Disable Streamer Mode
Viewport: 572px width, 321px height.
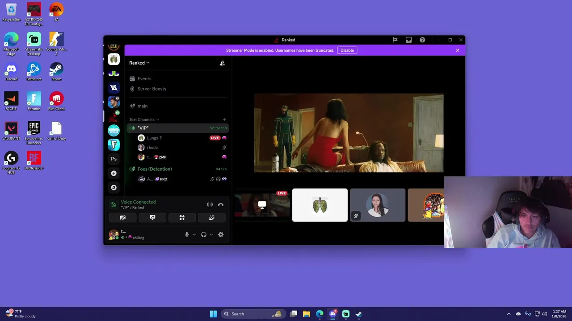[x=347, y=50]
